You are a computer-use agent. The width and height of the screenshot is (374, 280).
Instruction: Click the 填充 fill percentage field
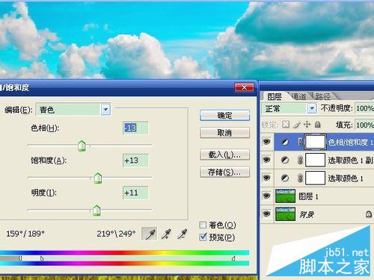point(364,125)
